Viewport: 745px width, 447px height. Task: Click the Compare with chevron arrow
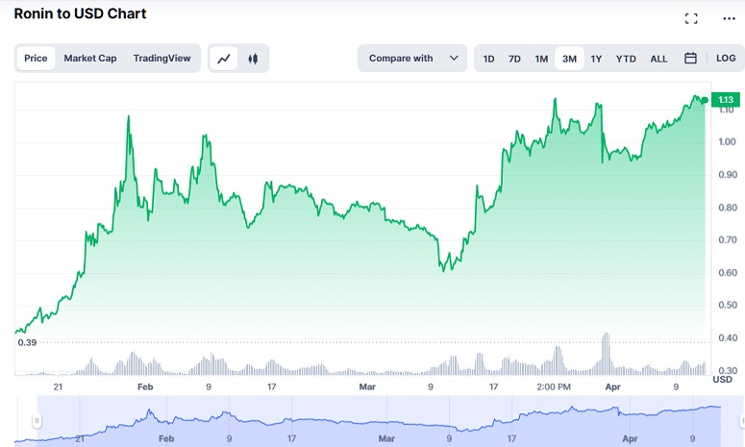454,58
